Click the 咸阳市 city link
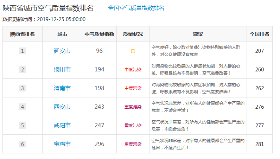The image size is (280, 159). pyautogui.click(x=62, y=126)
